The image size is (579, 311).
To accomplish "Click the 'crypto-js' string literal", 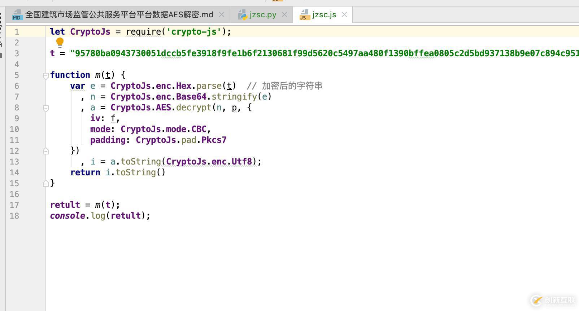I will coord(193,32).
